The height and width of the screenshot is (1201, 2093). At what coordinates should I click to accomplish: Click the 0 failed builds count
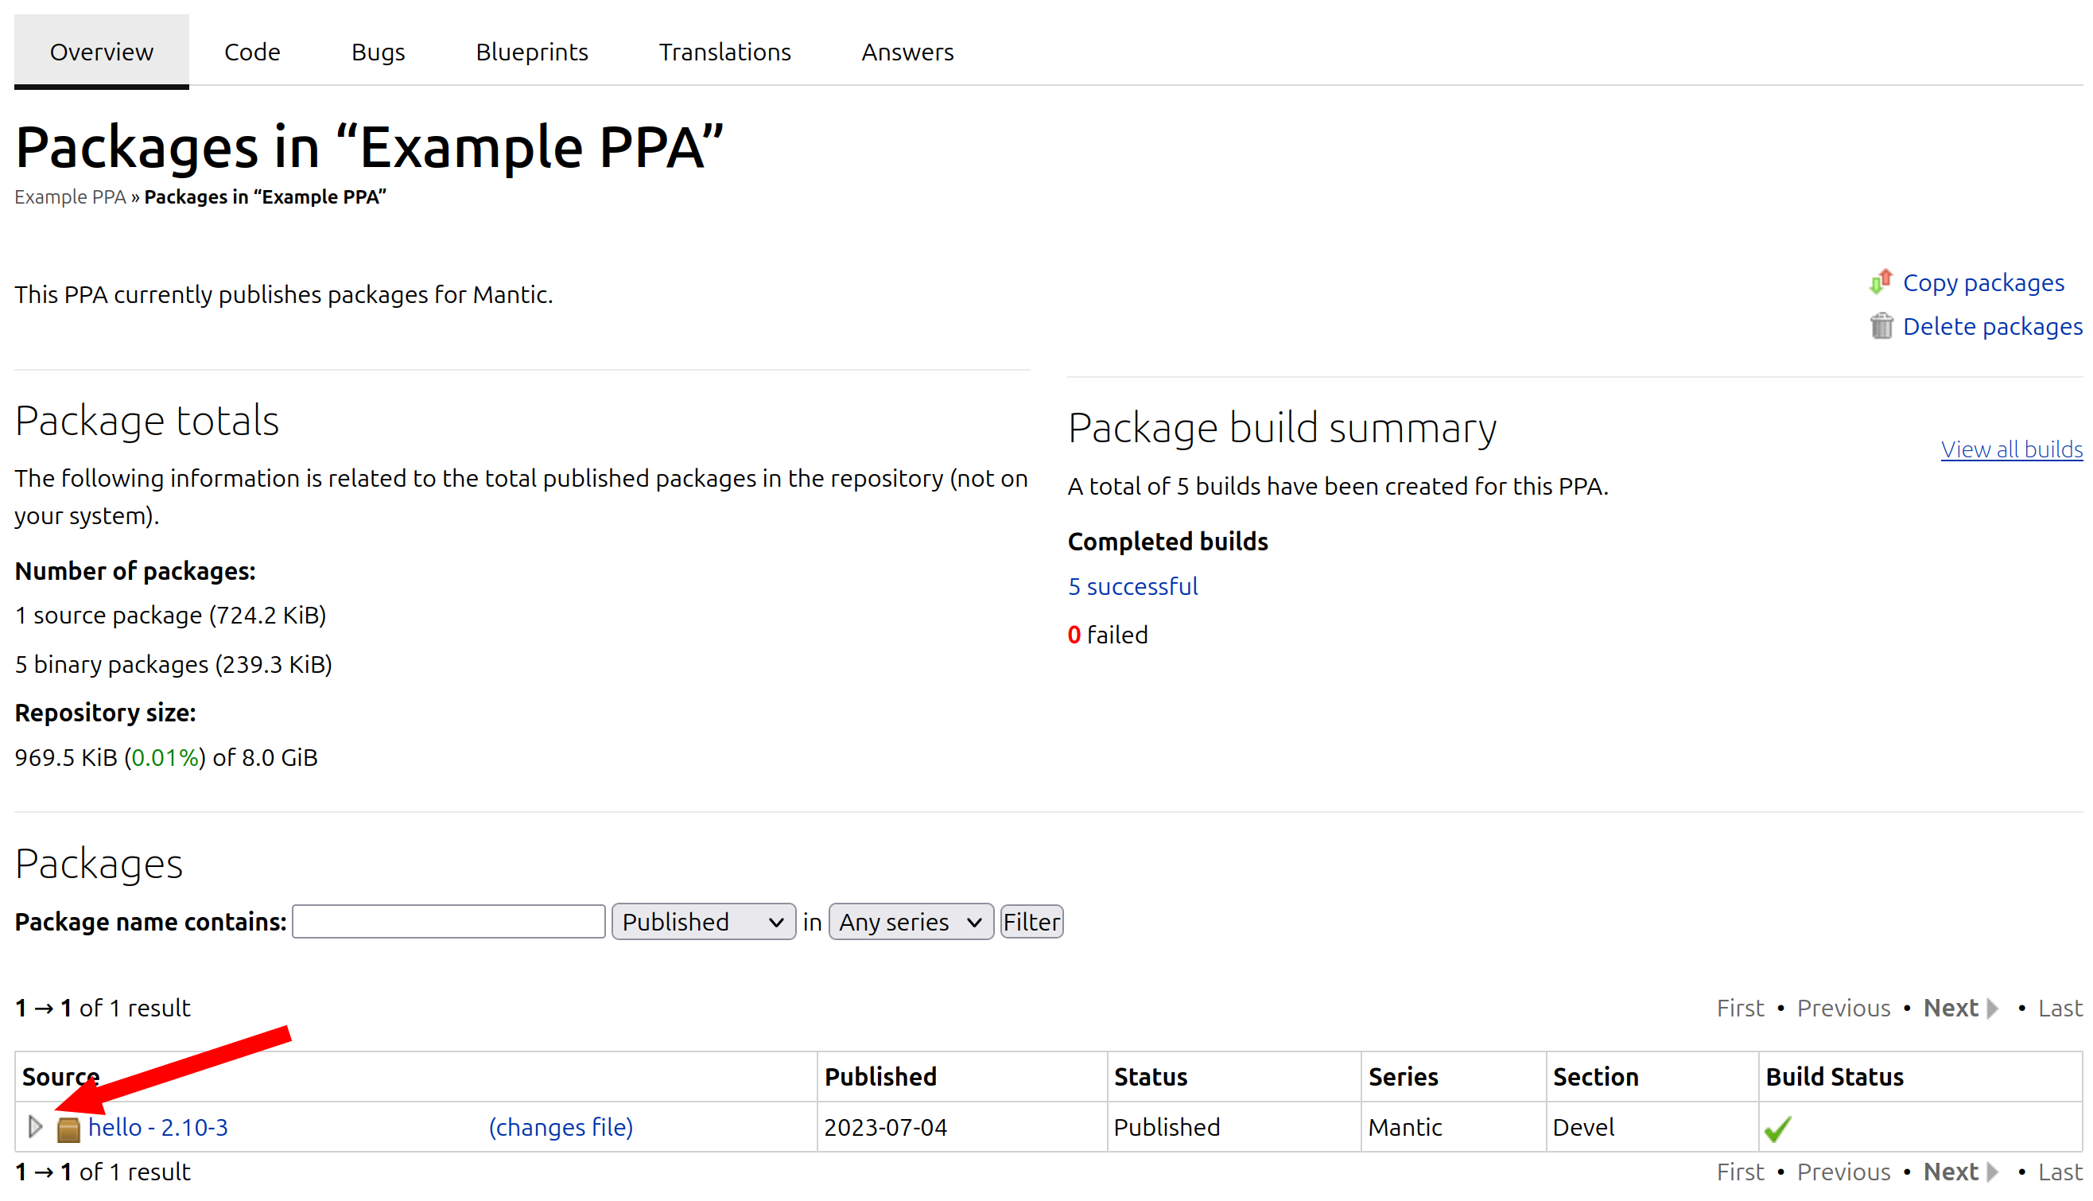1108,635
